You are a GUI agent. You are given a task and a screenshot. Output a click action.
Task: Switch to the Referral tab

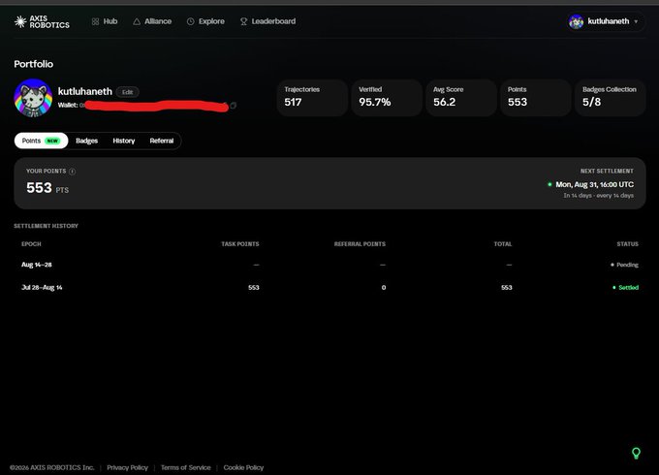[x=162, y=141]
